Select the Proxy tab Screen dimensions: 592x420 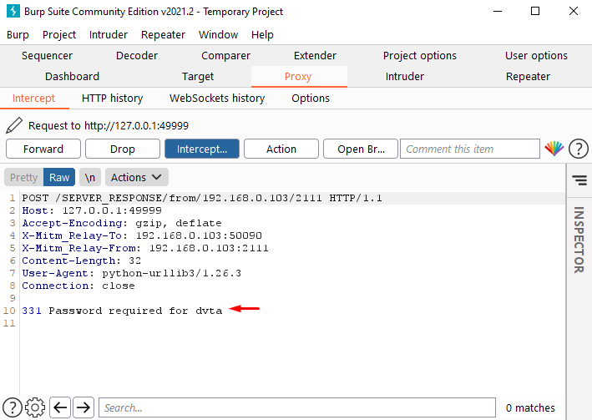[298, 76]
